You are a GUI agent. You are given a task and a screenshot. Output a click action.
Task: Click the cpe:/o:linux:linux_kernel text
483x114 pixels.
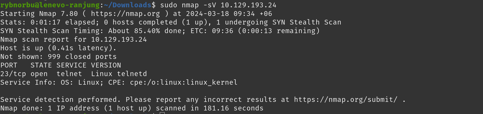tap(184, 82)
